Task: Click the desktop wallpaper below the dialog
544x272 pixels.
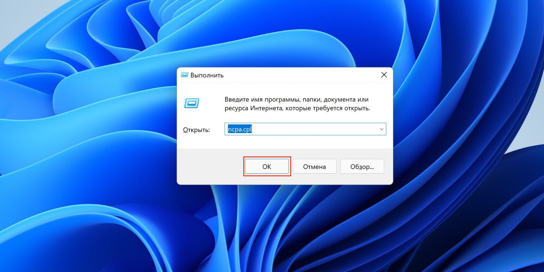Action: pyautogui.click(x=284, y=228)
